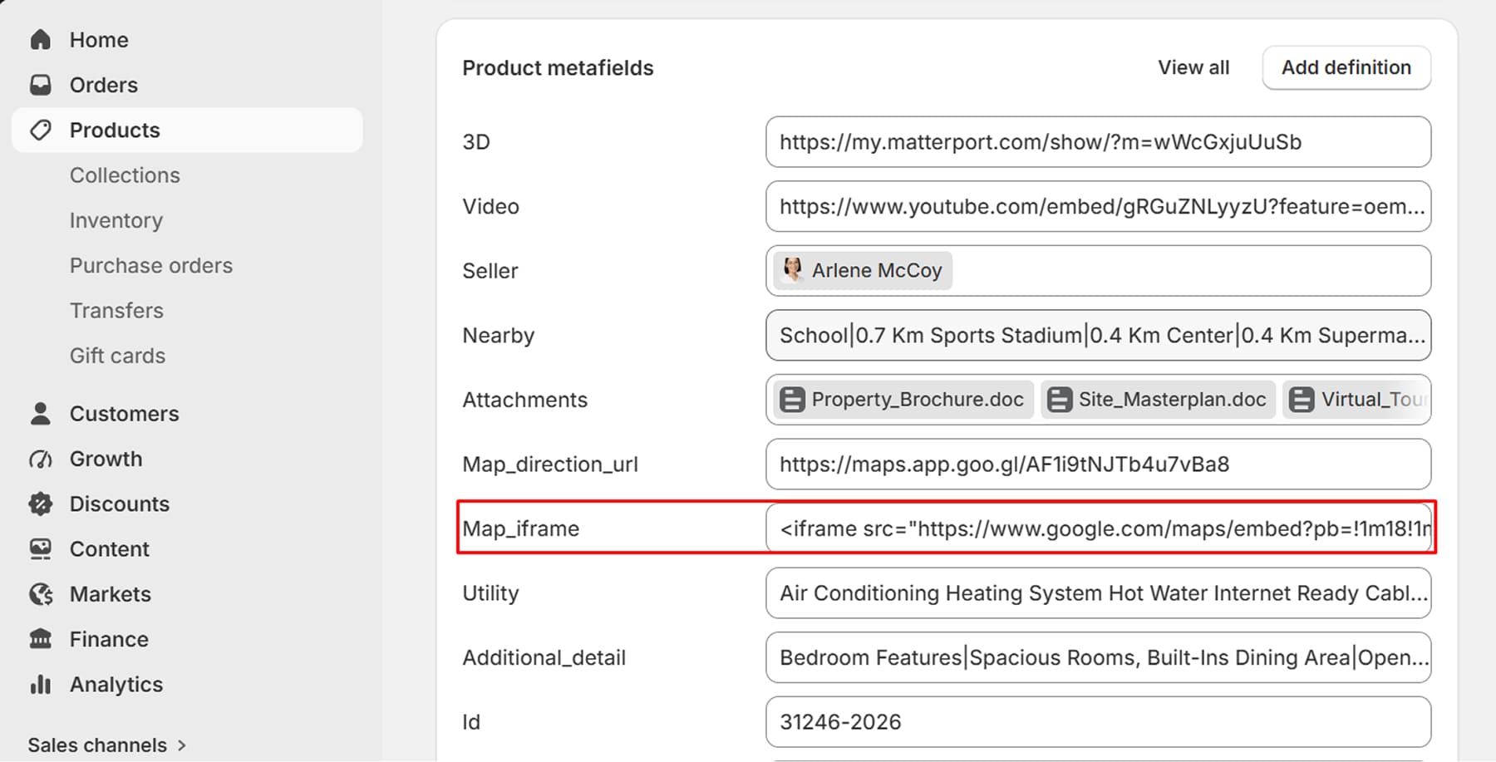Screen dimensions: 1496x762
Task: Click the Id metafield label
Action: click(x=471, y=722)
